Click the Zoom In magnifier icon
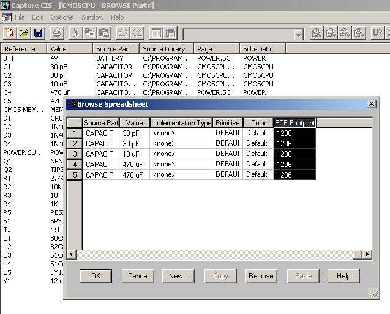Screen dimensions: 390x314 (x=317, y=32)
